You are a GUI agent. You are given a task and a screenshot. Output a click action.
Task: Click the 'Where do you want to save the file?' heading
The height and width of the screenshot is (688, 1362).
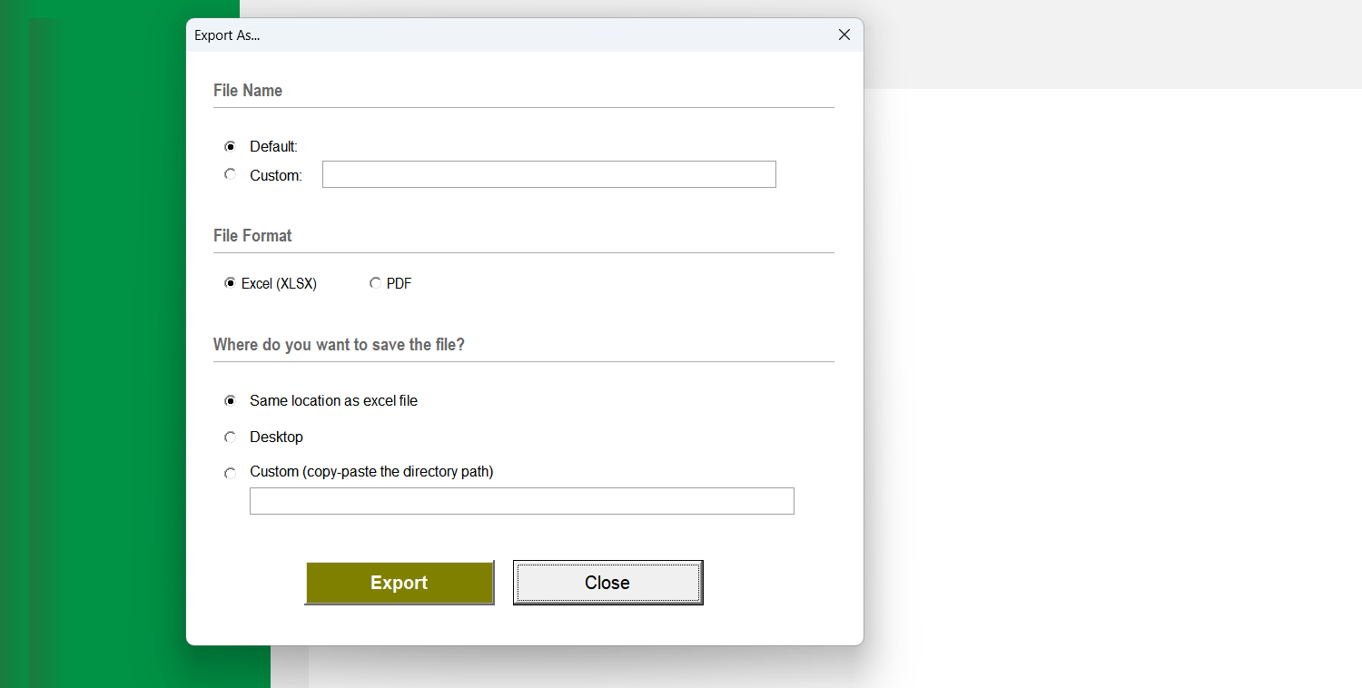(339, 345)
